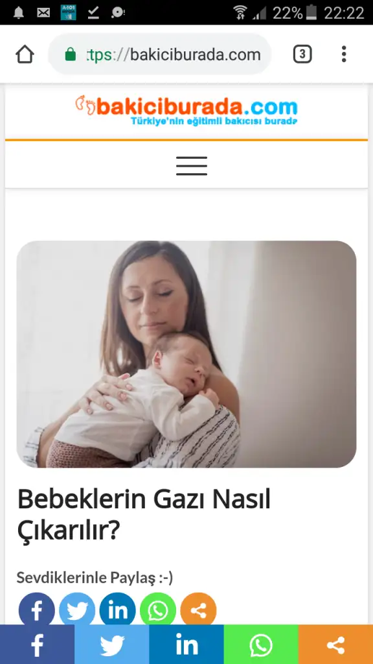Screen dimensions: 373x664
Task: Open Chrome's three-dot overflow menu
Action: coord(344,54)
